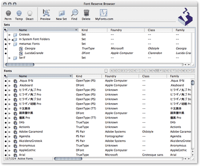Toggle activation dot for 04b font

[x=6, y=123]
